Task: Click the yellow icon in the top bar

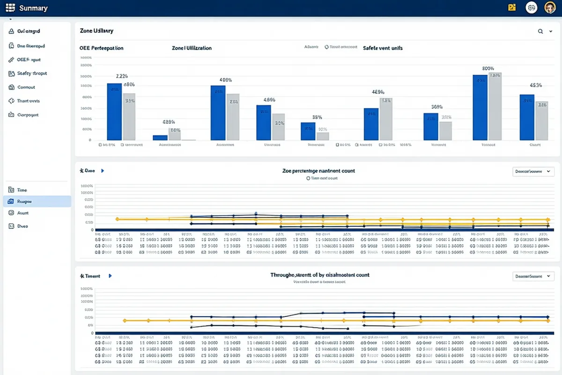Action: pos(511,7)
